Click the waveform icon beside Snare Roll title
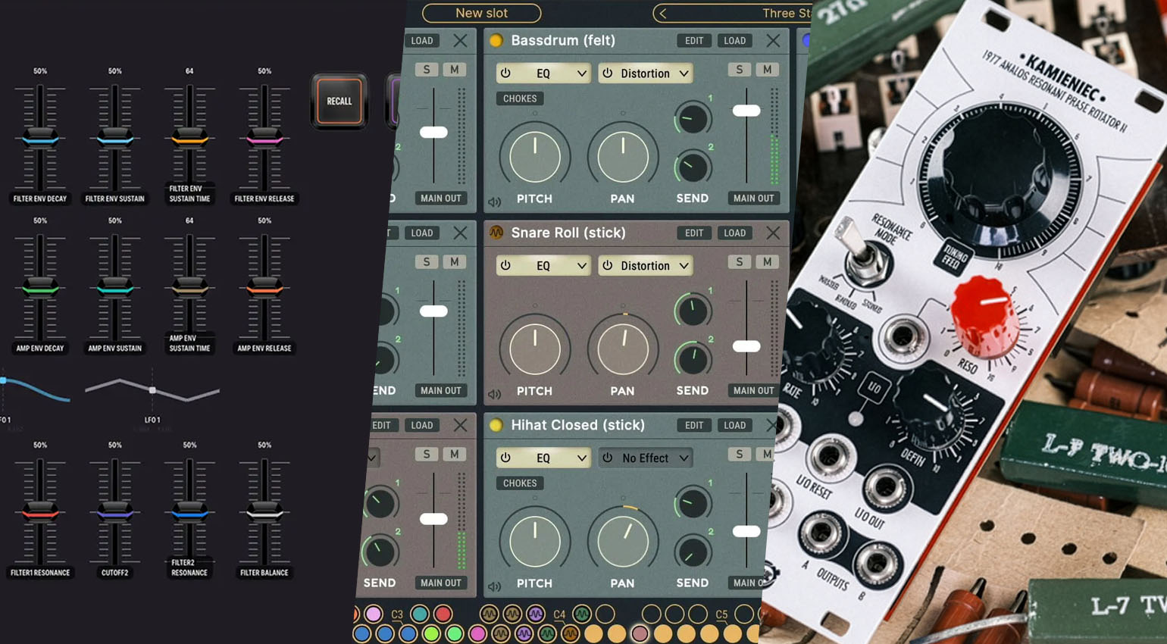The image size is (1167, 644). click(x=496, y=233)
